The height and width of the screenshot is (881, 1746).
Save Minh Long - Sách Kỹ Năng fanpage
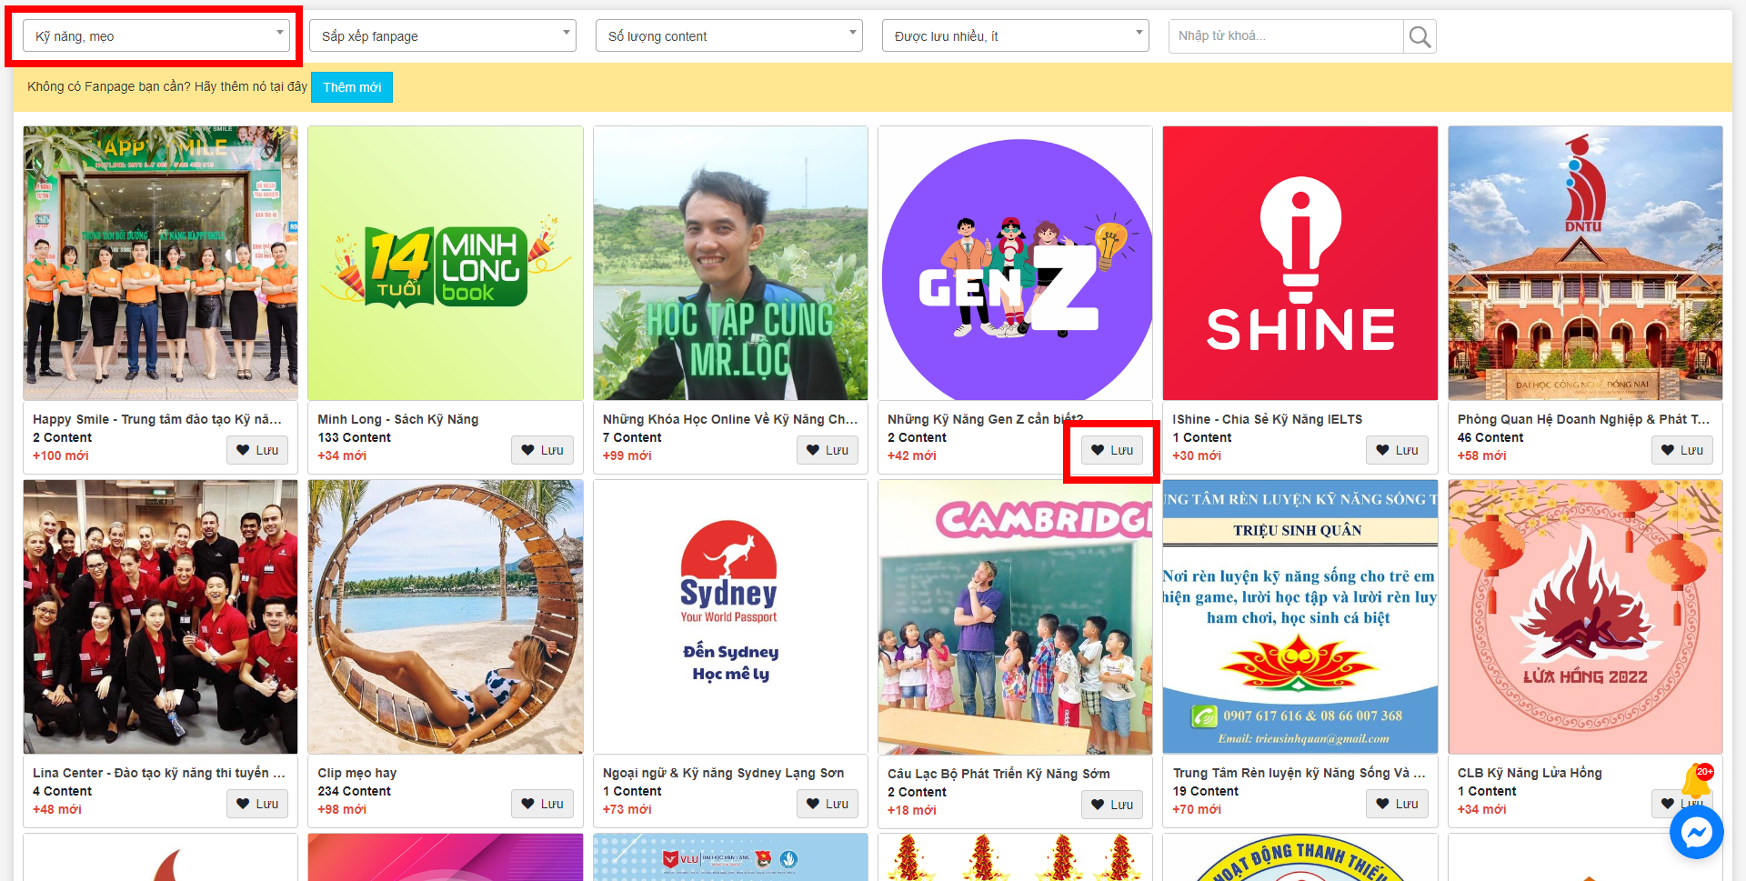tap(542, 450)
